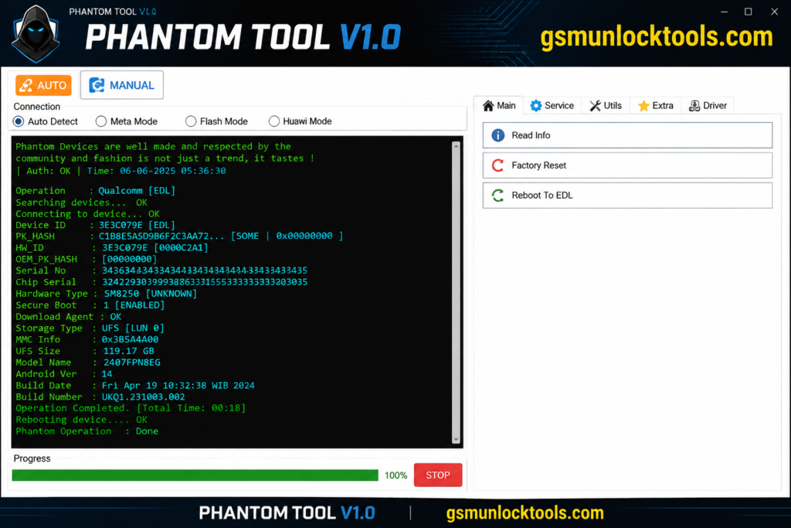Click the UFS Size value 119.17 GB
791x528 pixels.
[129, 351]
